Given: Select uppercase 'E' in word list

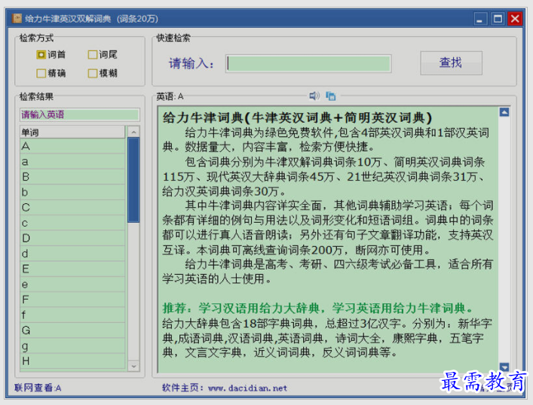Looking at the screenshot, I should pos(72,269).
